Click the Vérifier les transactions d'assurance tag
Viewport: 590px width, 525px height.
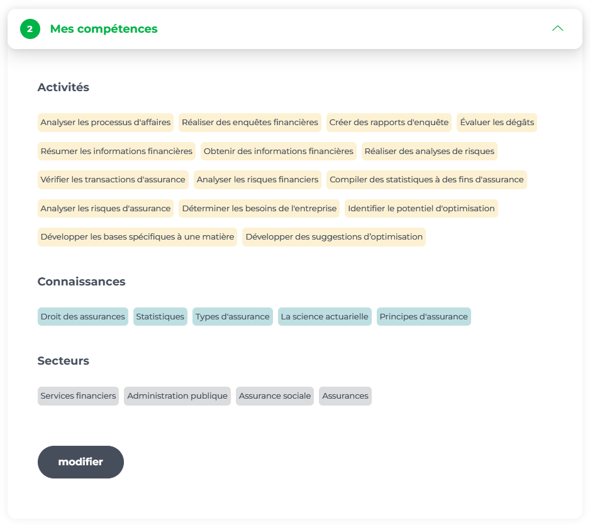113,180
